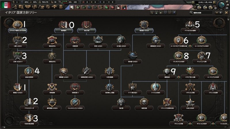Image resolution: width=230 pixels, height=129 pixels.
Task: Select the 追加の研究枠 flask focus icon
Action: coord(29,71)
